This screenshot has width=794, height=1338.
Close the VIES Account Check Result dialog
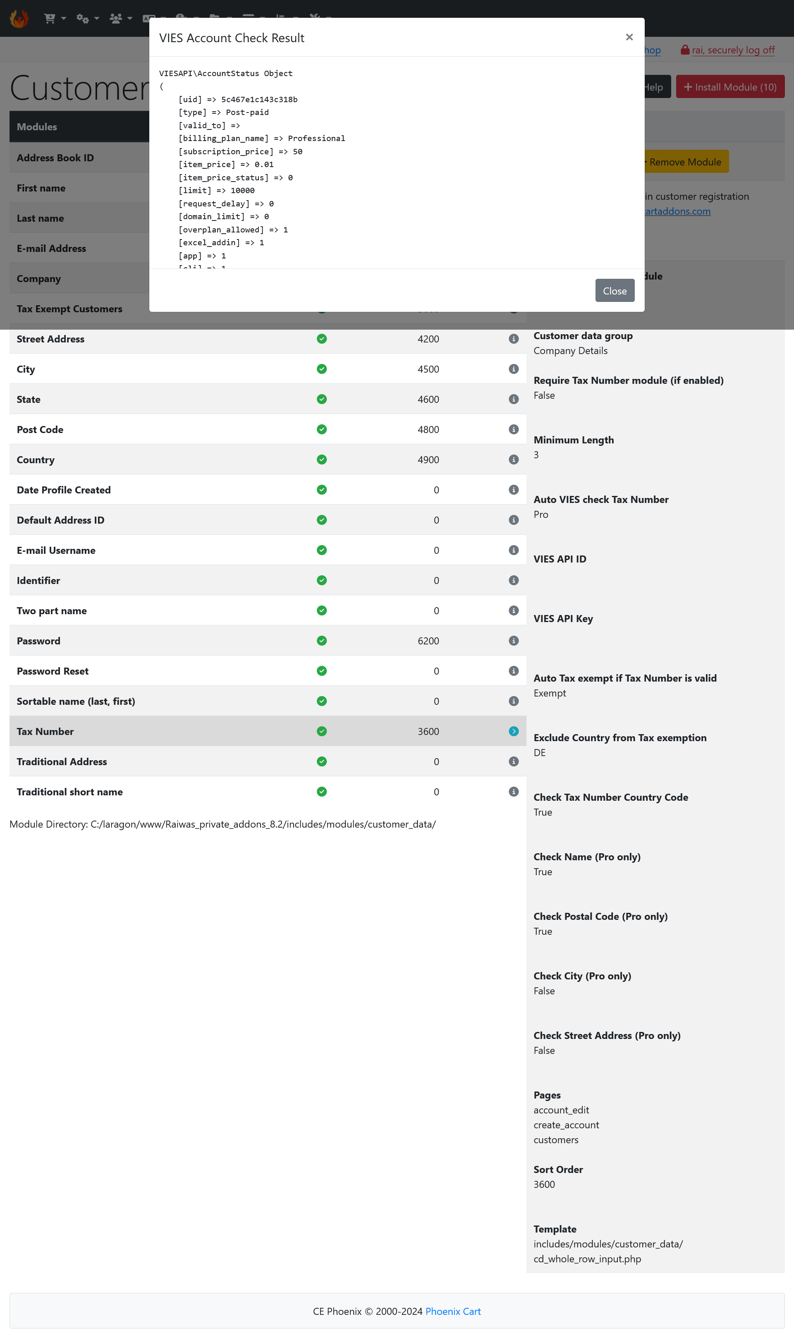tap(629, 37)
